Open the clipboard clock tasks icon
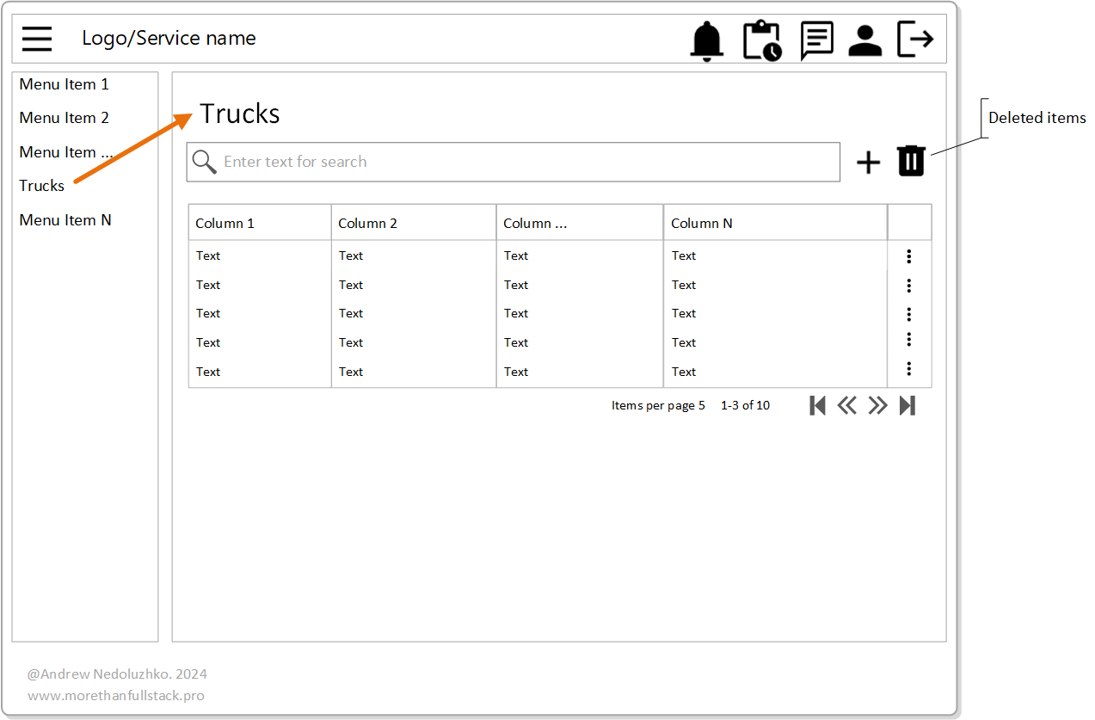1095x720 pixels. [x=762, y=40]
